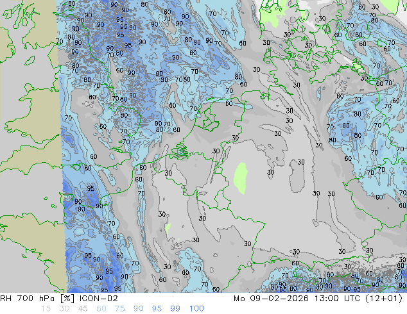Click the "(12+01)" forecast step text

384,299
